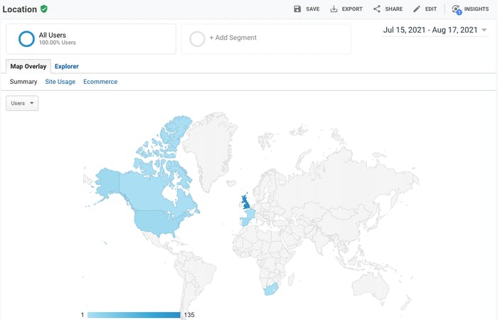Click the SAVE button label

coord(313,9)
